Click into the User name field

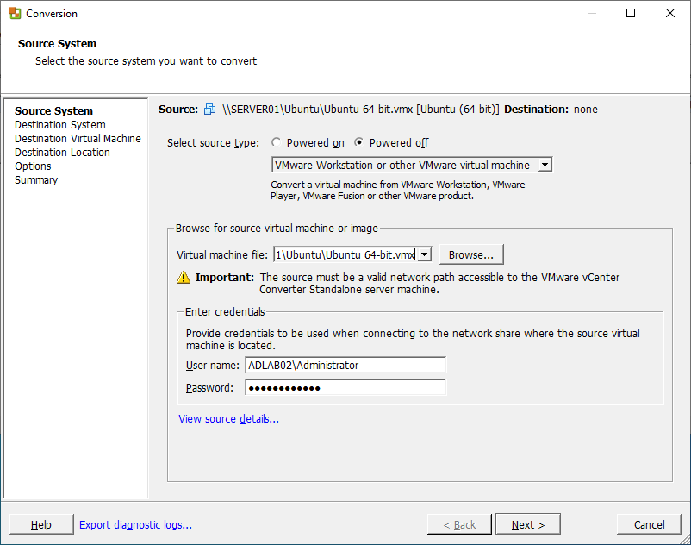[345, 365]
